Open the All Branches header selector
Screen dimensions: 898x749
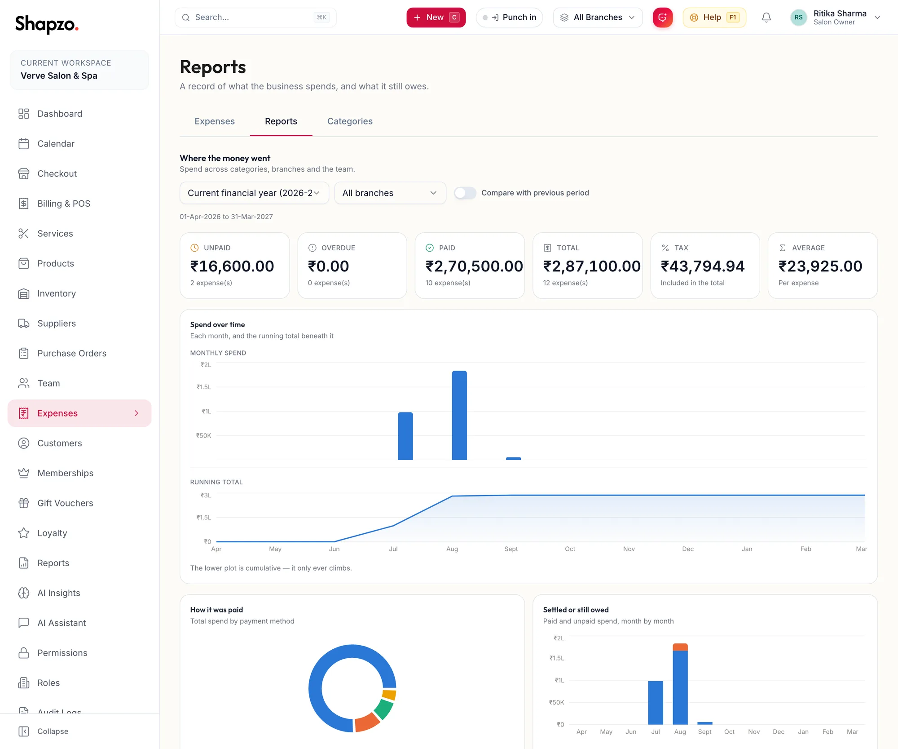598,18
